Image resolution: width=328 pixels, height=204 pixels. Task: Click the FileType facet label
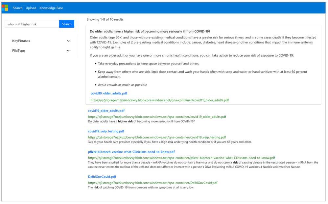click(x=18, y=51)
